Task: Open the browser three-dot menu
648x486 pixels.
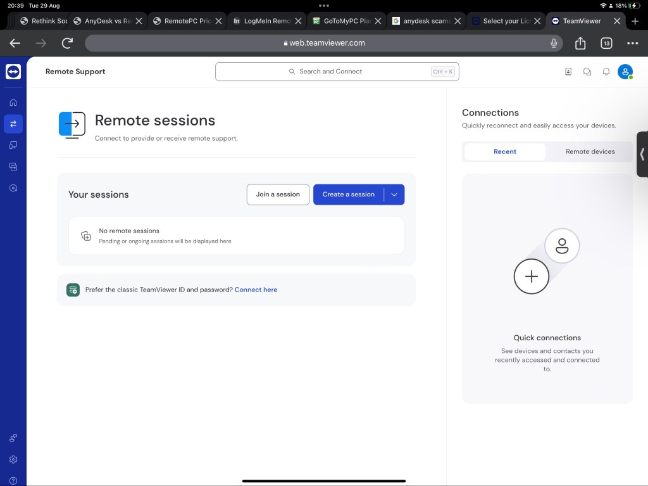Action: click(632, 43)
